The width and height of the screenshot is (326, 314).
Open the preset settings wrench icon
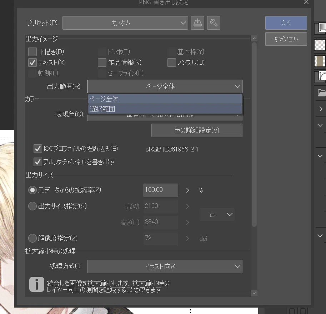coord(214,23)
